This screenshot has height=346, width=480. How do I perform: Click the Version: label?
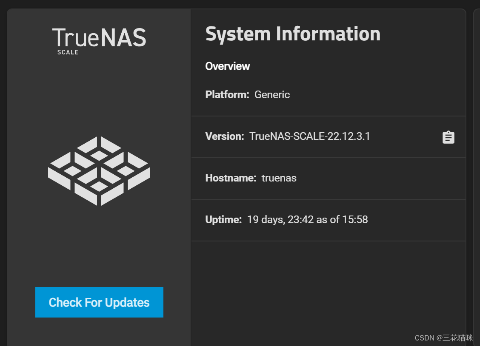[x=225, y=136]
